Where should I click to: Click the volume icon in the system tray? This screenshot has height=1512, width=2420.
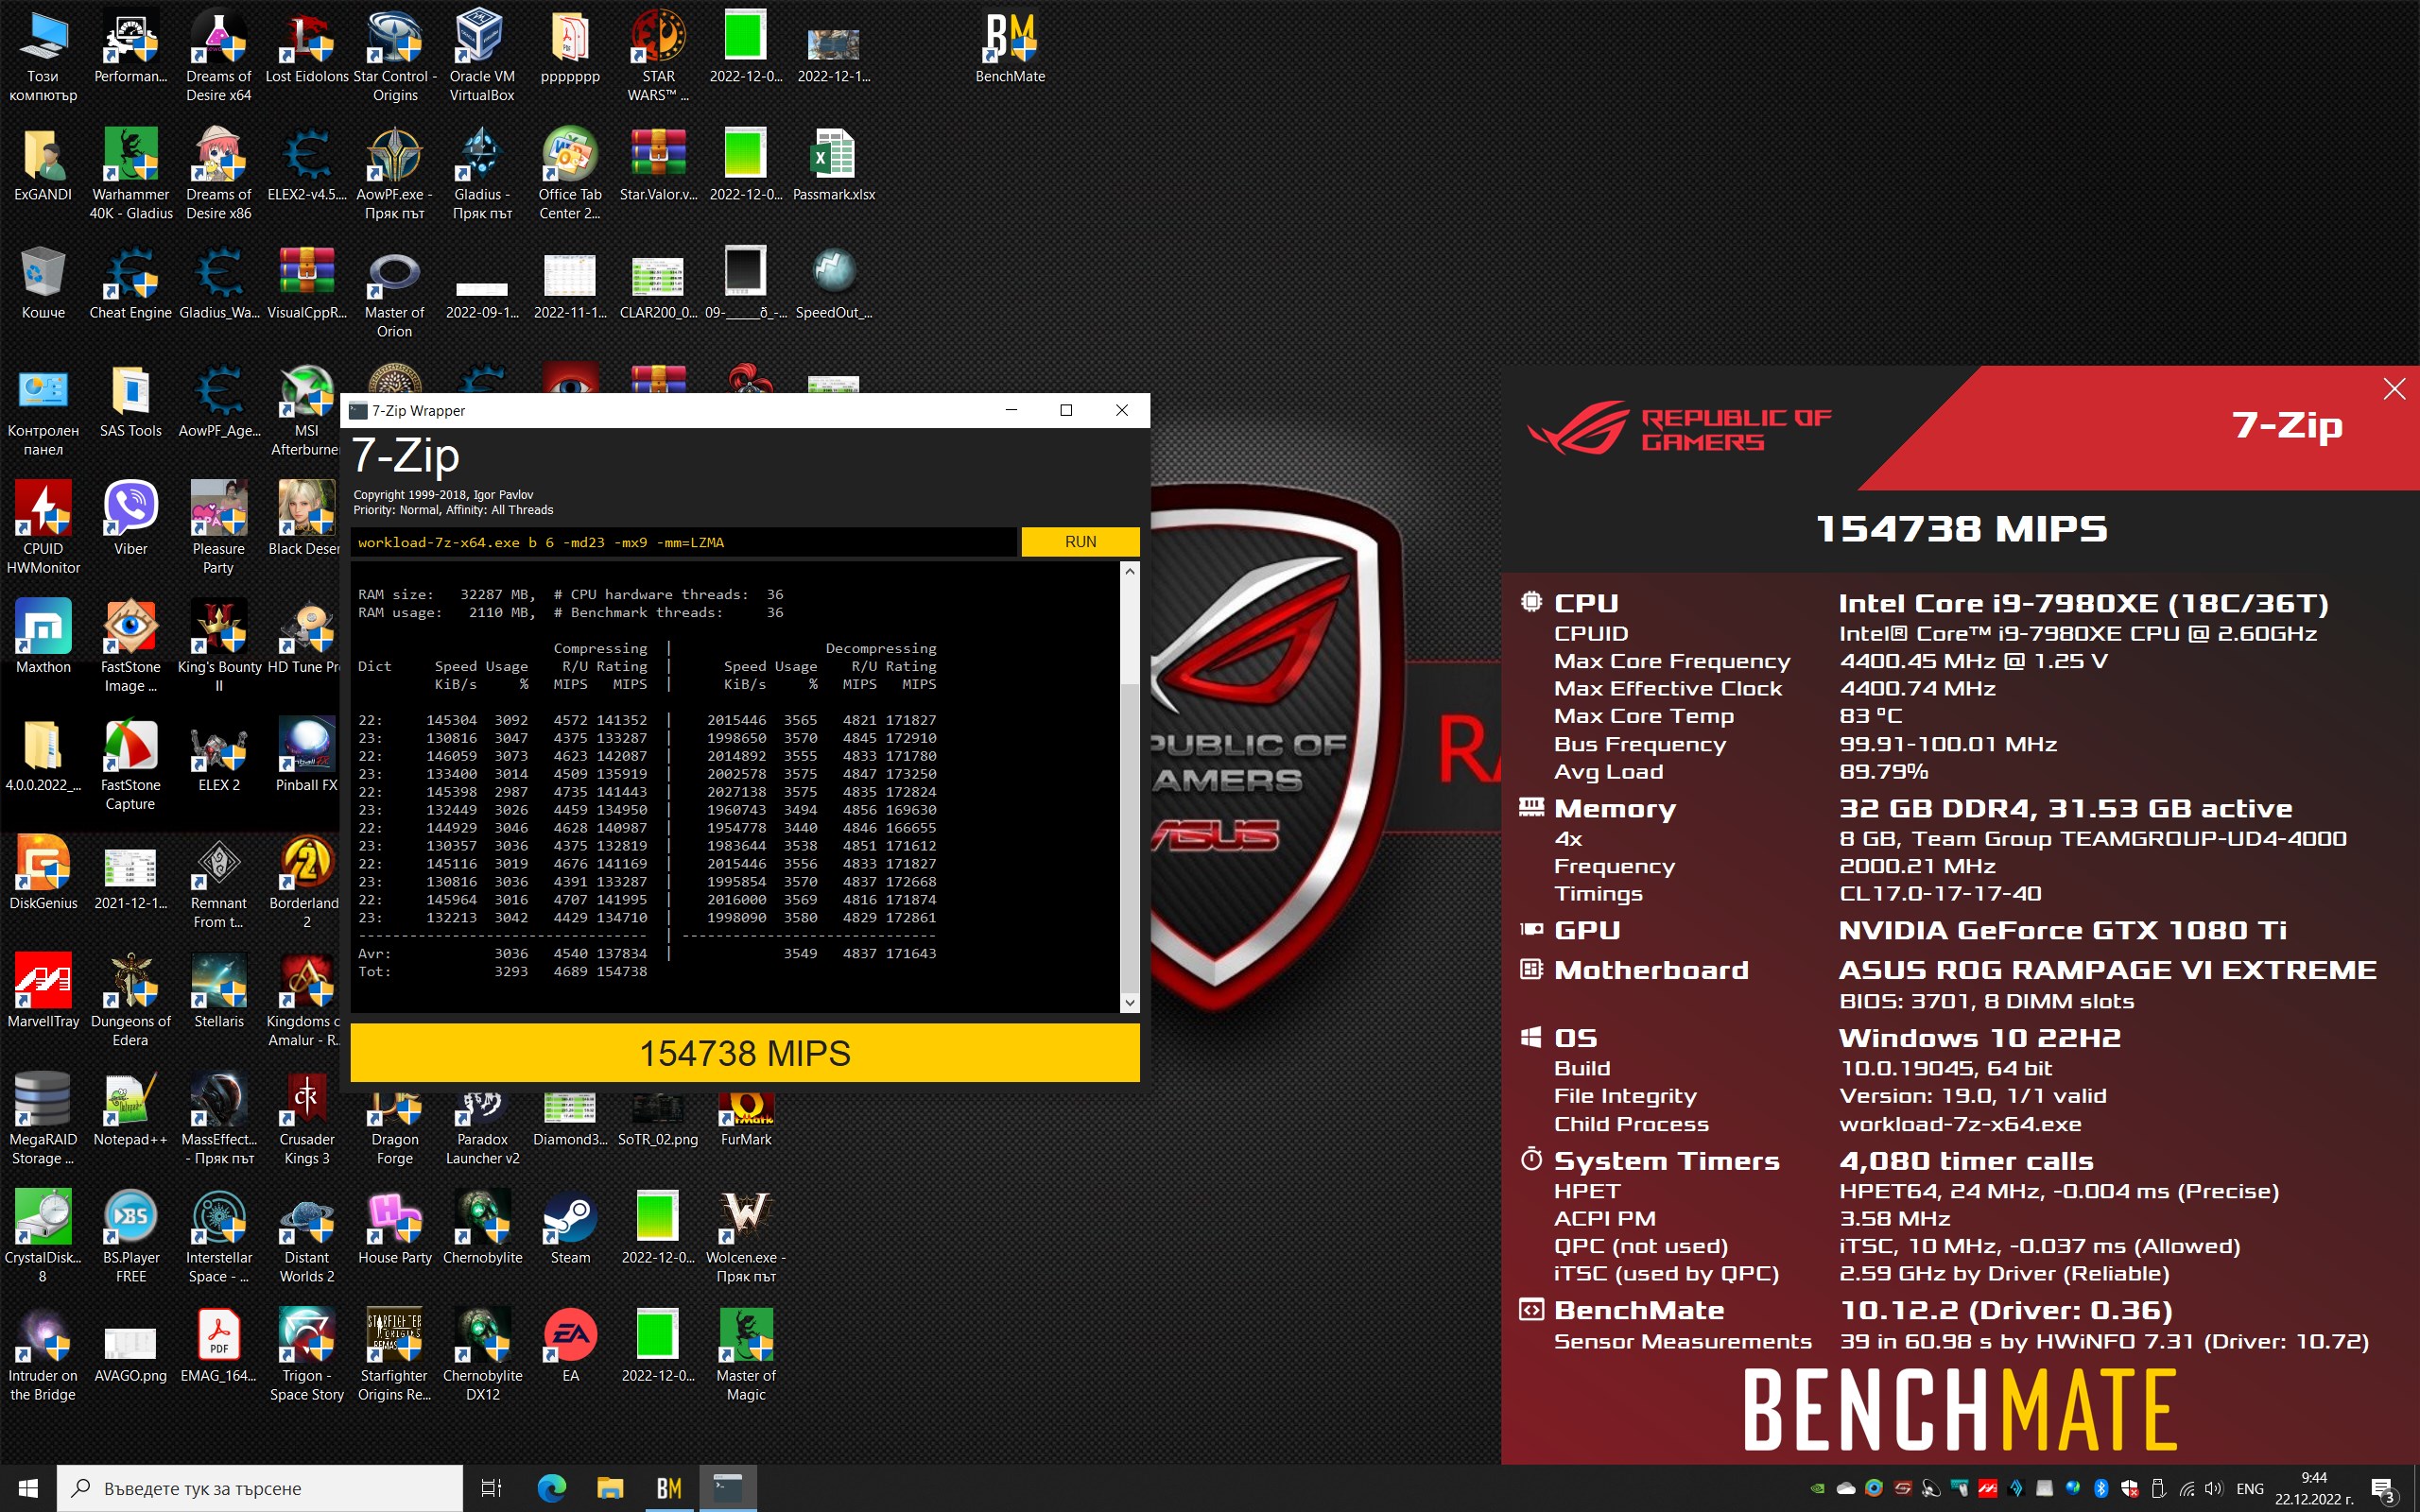coord(2214,1488)
